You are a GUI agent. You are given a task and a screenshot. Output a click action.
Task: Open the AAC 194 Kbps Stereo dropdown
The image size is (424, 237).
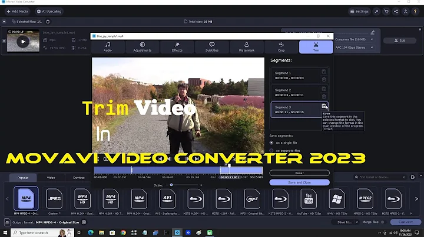pyautogui.click(x=372, y=48)
